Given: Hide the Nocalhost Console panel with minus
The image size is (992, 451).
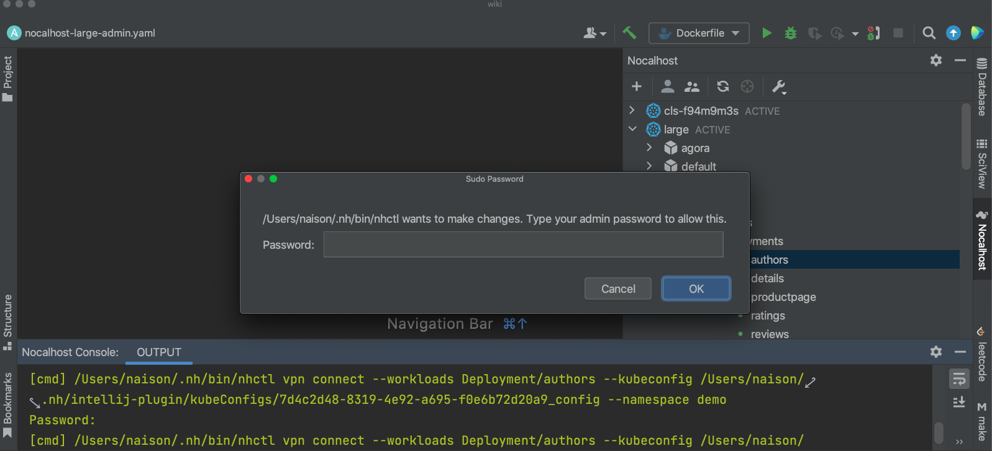Looking at the screenshot, I should (x=960, y=352).
